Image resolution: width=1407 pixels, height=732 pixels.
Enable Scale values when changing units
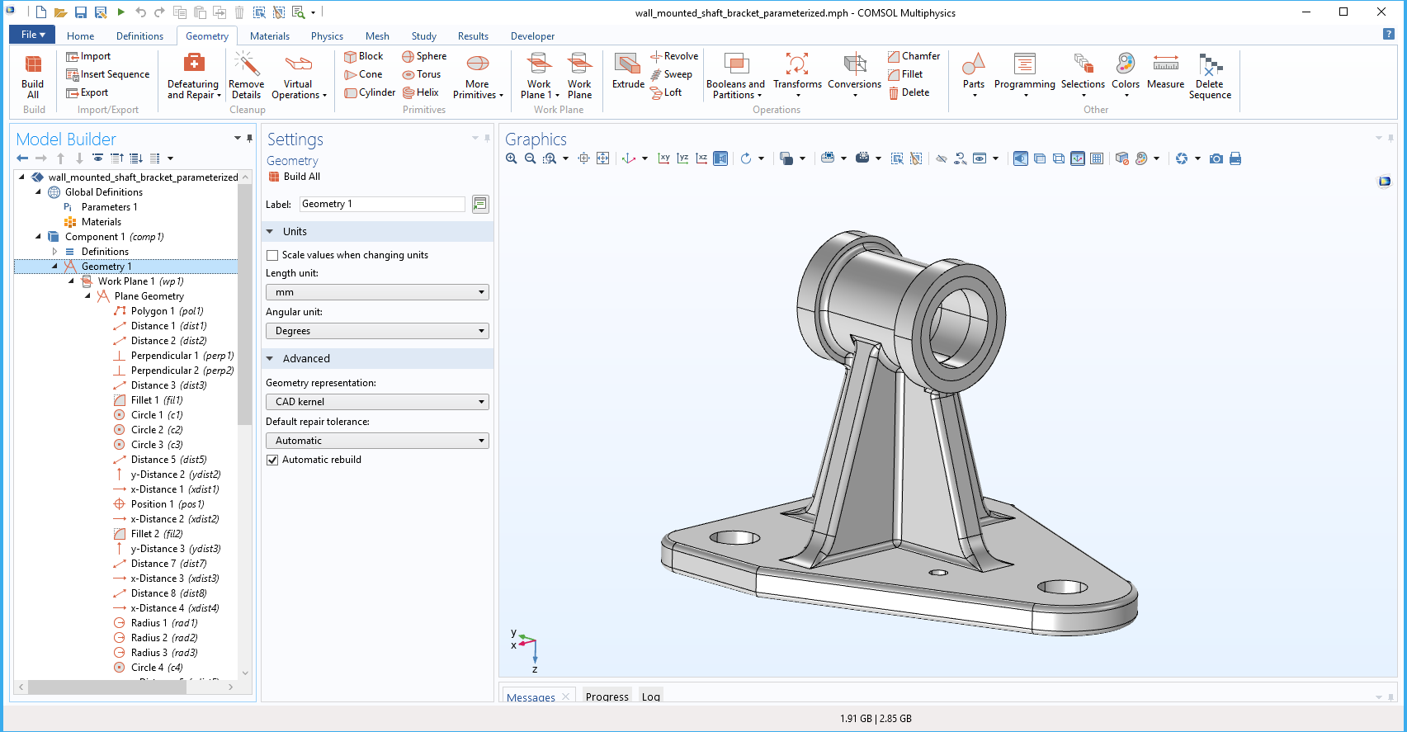[x=272, y=255]
